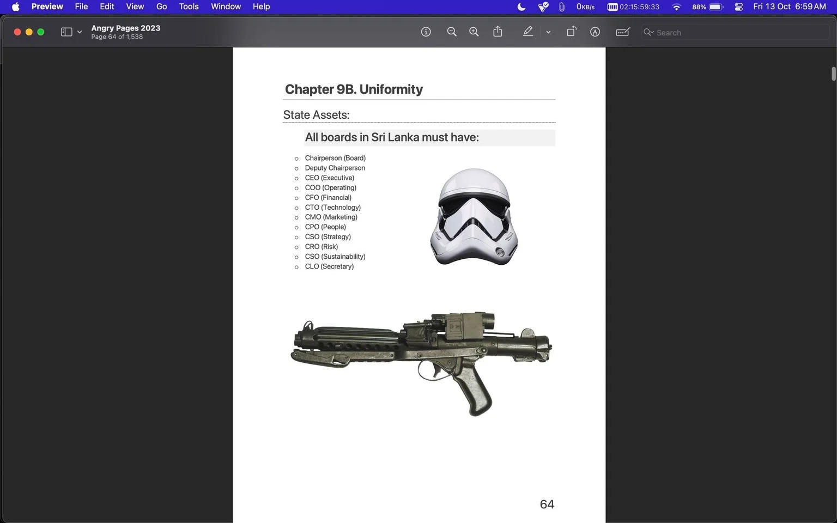
Task: Zoom out the document view
Action: click(x=452, y=32)
